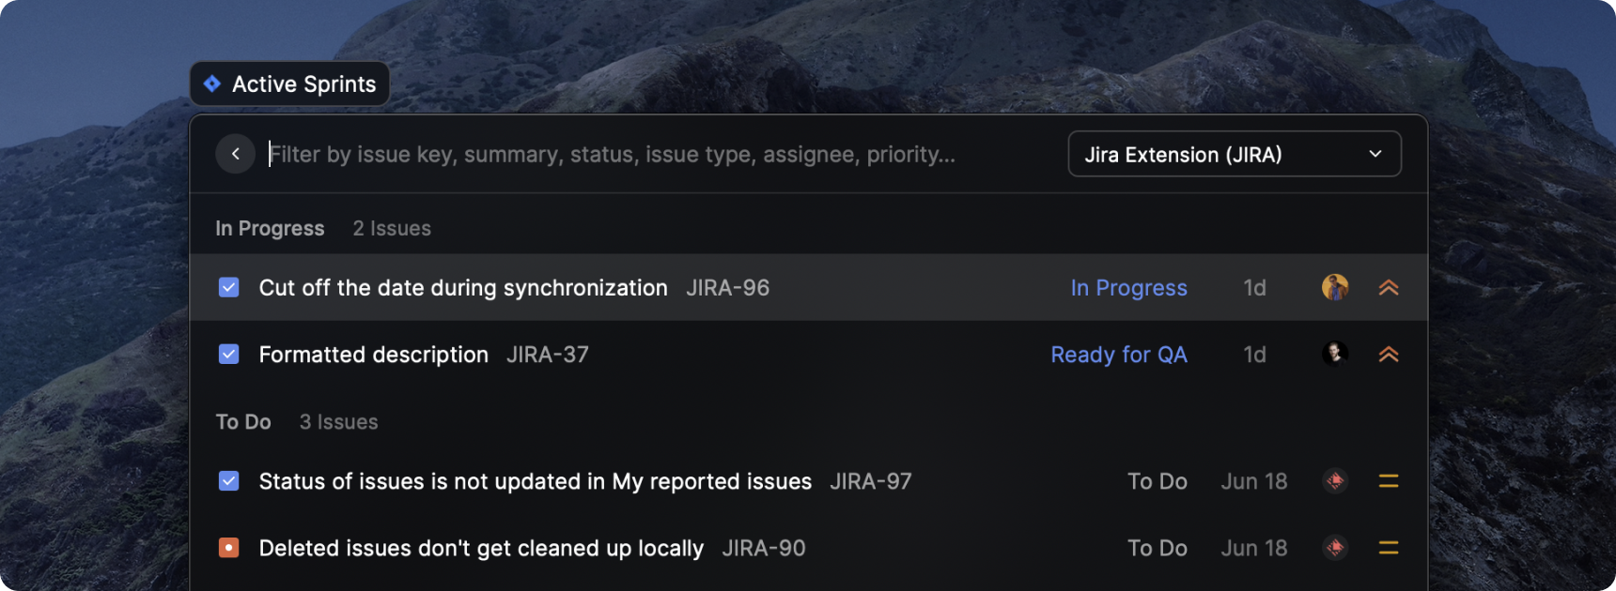
Task: Click assignee avatar on JIRA-37 row
Action: click(x=1335, y=354)
